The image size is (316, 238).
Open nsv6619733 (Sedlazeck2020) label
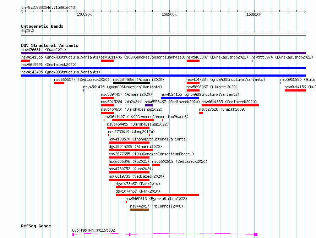(136, 176)
